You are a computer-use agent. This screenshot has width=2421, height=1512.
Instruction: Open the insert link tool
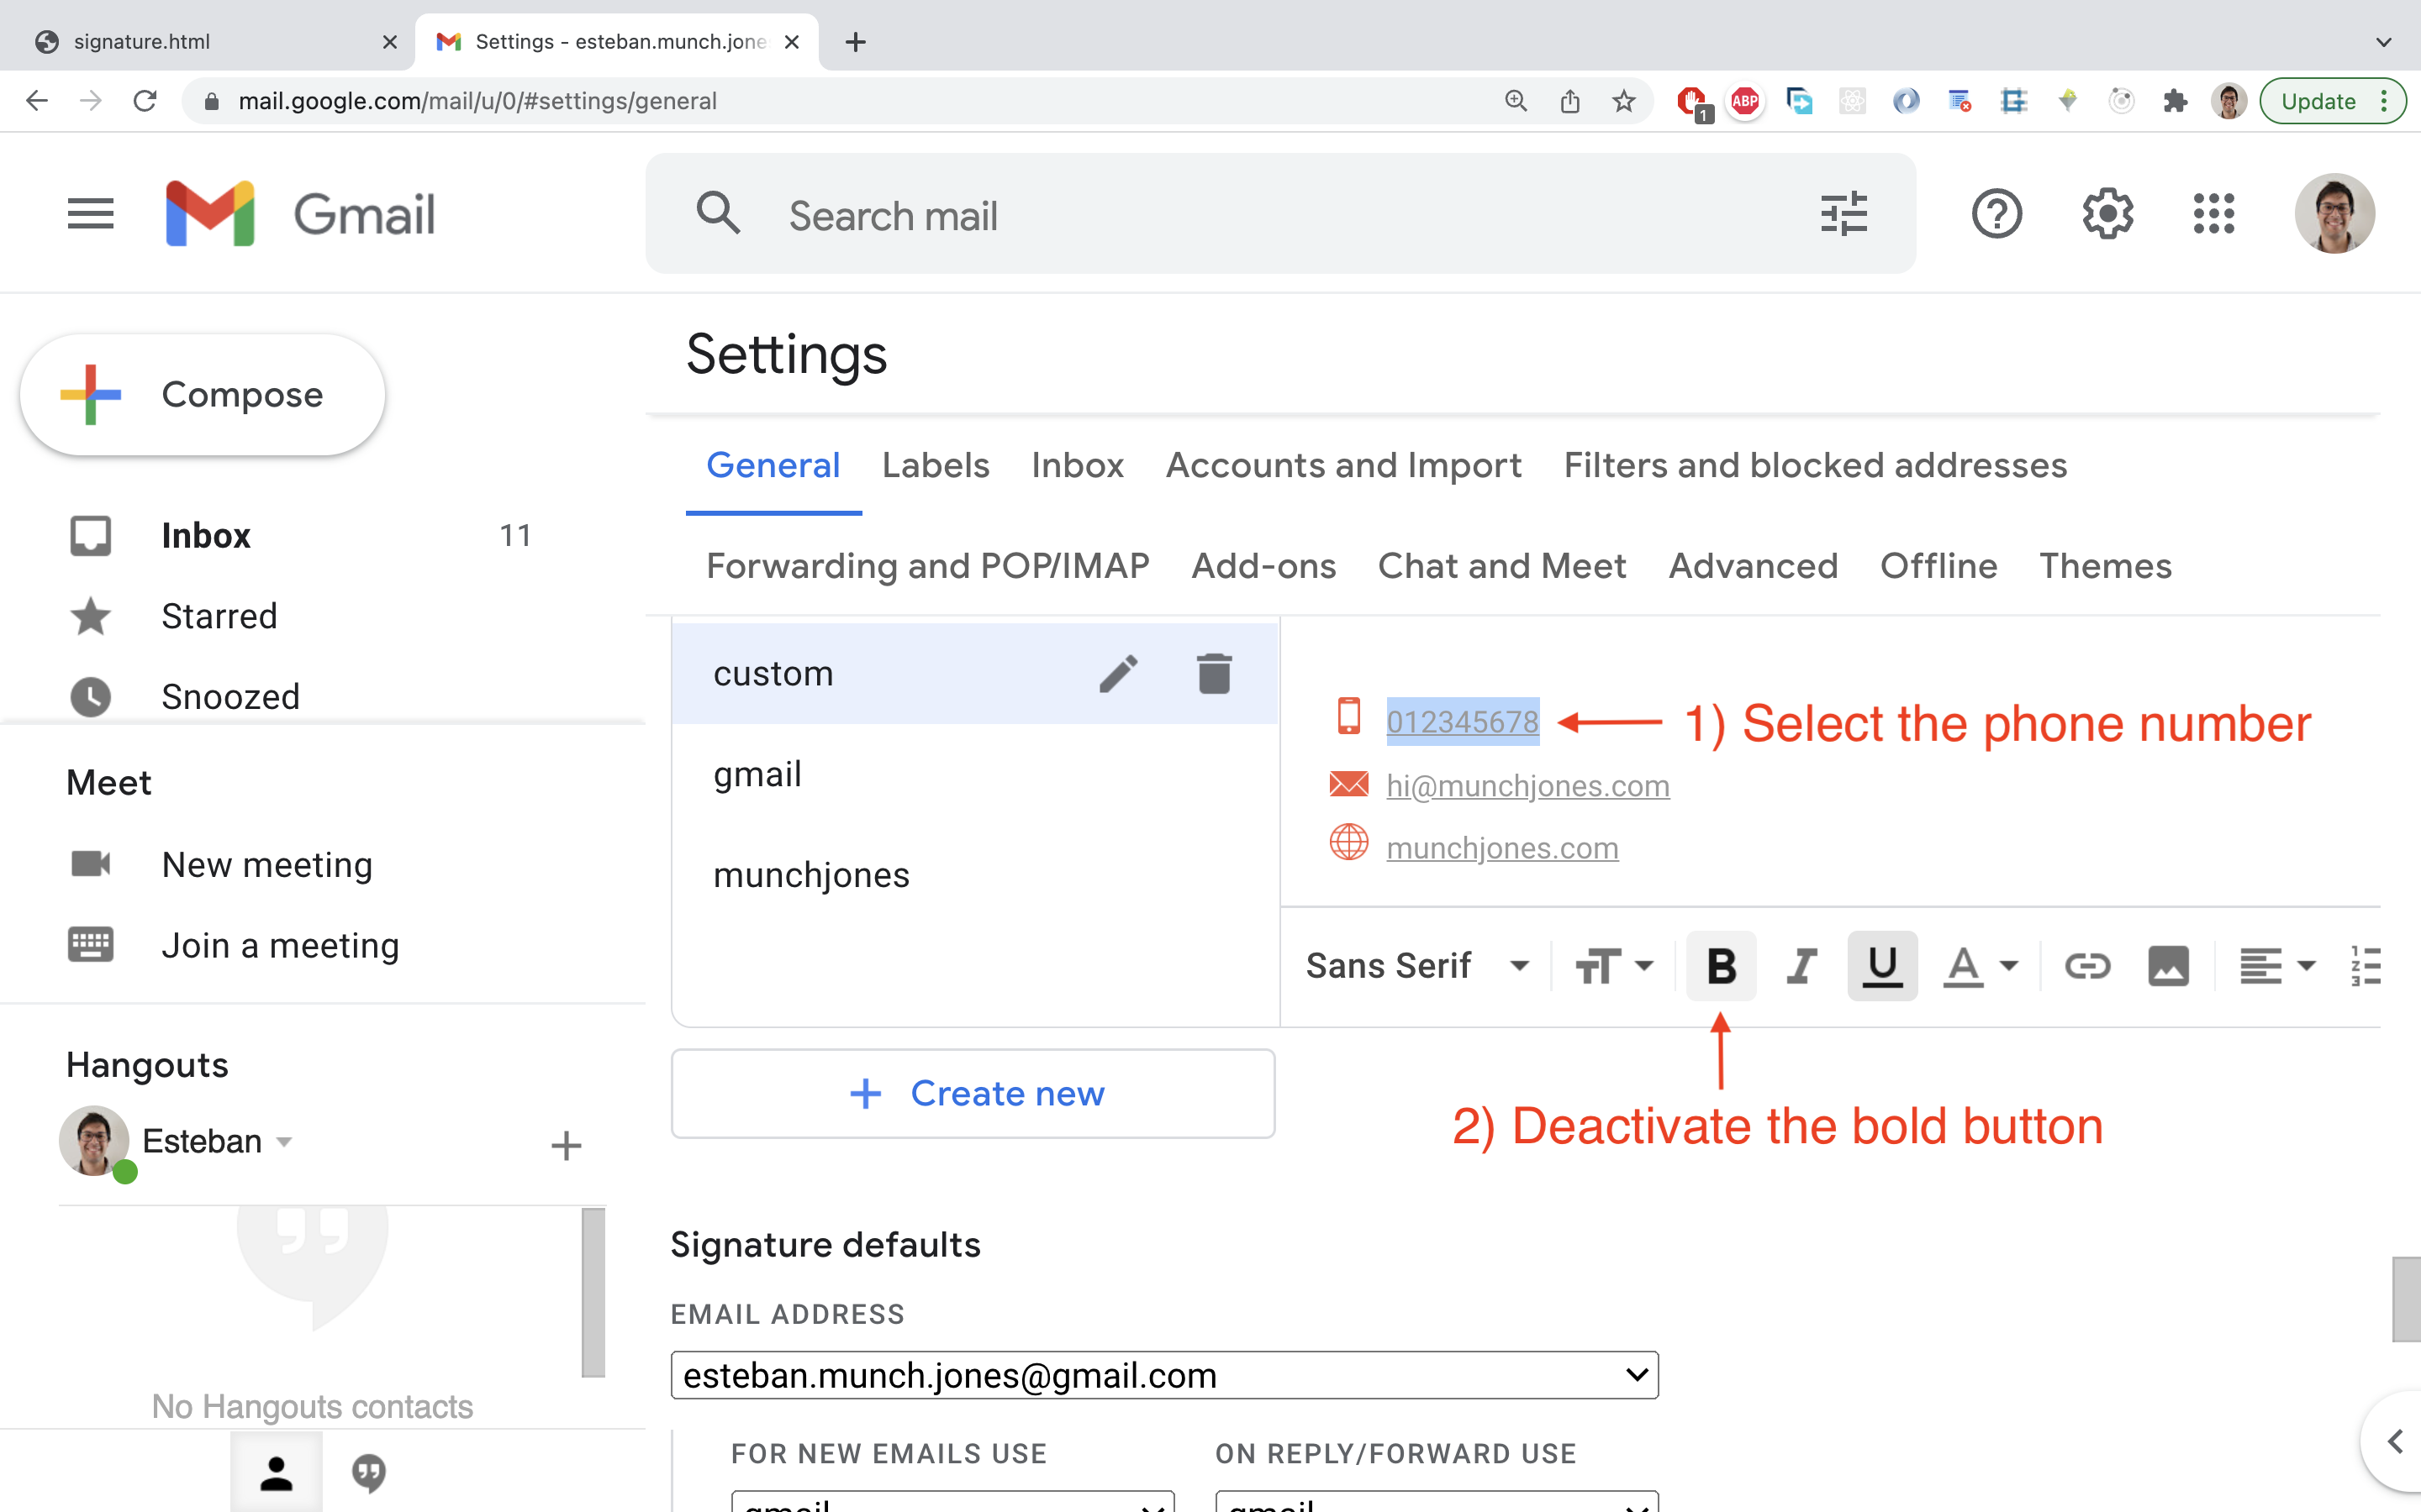tap(2088, 965)
